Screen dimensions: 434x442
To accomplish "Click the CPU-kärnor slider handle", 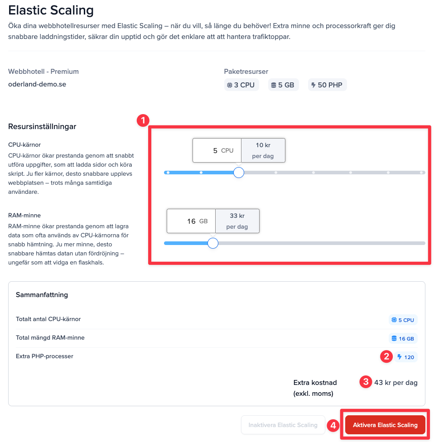I will (x=238, y=173).
